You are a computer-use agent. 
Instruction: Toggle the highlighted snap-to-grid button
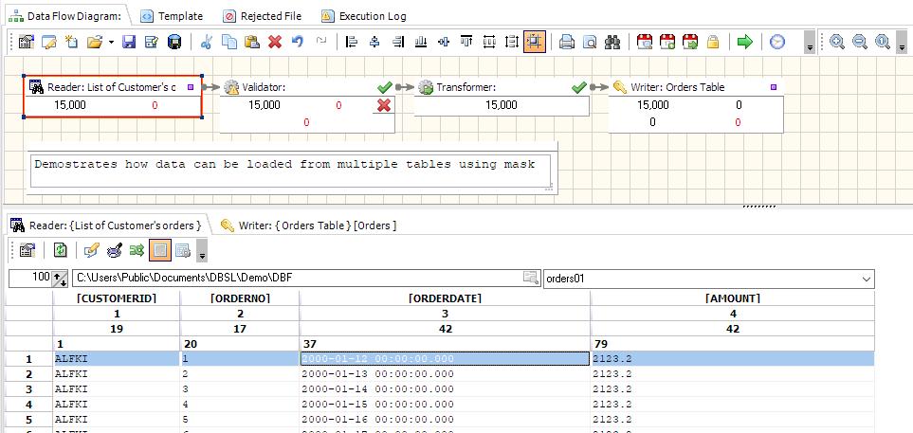click(535, 42)
